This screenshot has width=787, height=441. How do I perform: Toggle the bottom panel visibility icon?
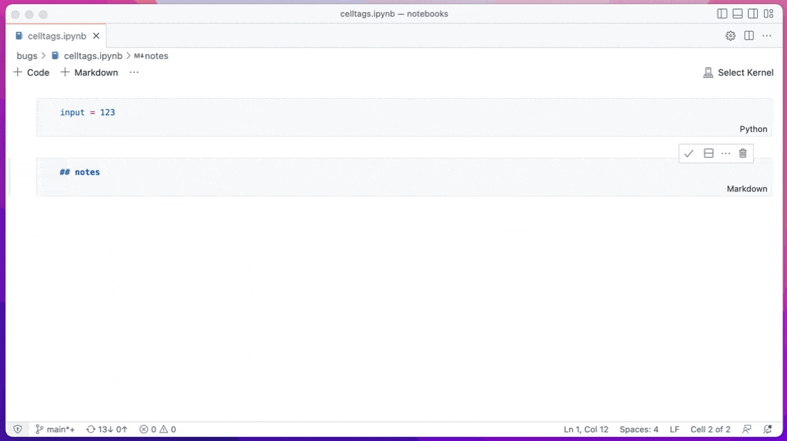tap(737, 13)
